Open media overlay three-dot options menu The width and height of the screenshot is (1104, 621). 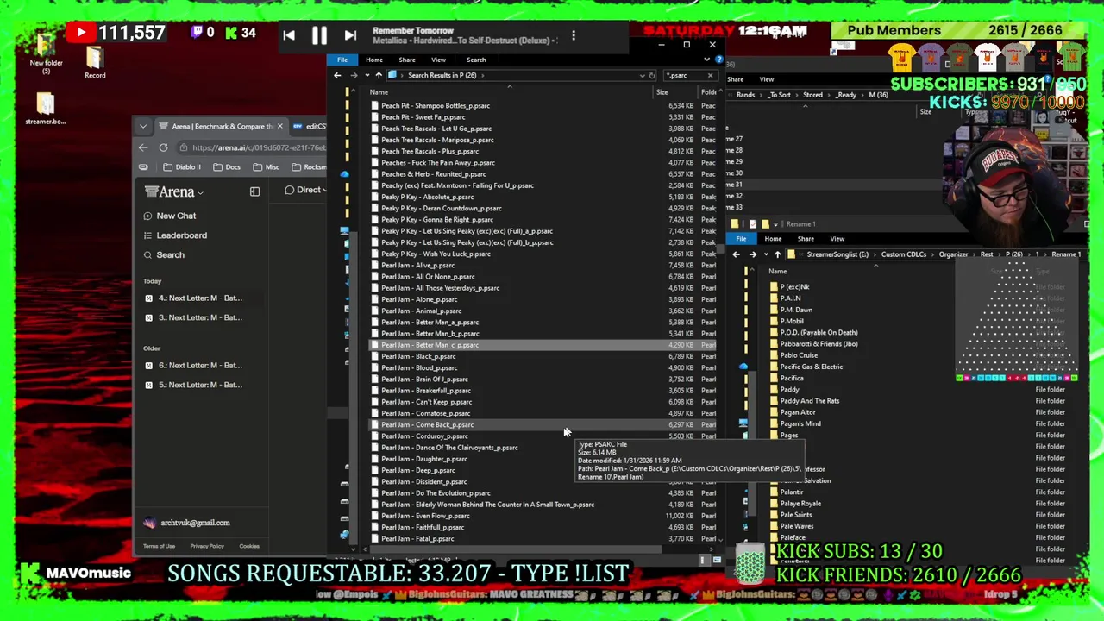574,35
